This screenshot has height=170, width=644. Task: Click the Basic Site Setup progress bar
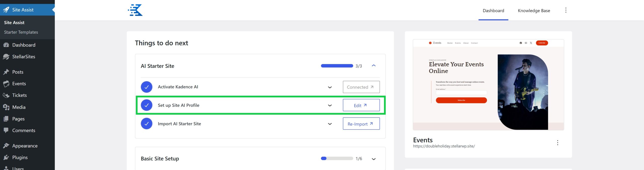(x=337, y=158)
